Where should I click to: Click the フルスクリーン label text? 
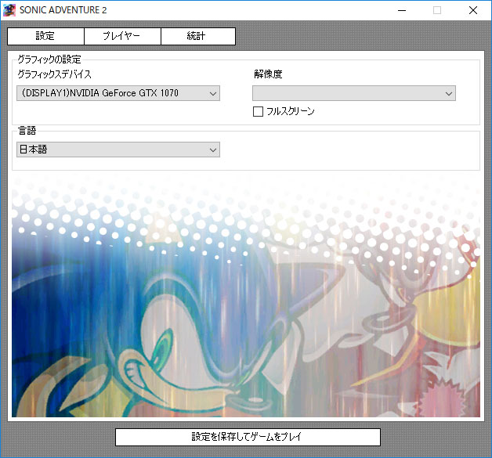[290, 112]
